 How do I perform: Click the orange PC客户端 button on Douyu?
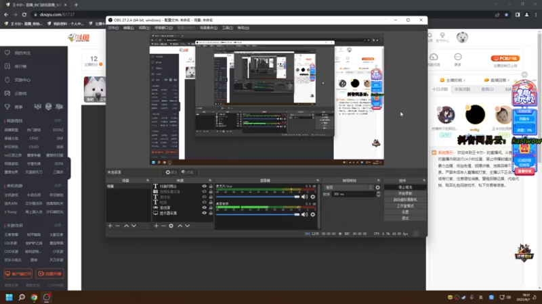(x=505, y=58)
